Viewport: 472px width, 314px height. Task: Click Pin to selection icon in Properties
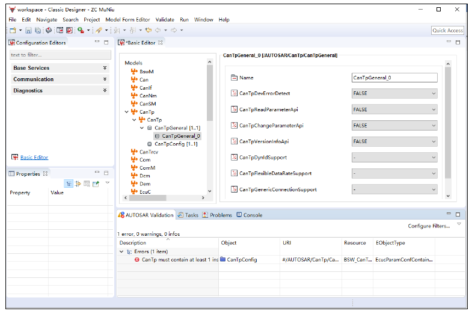(96, 183)
